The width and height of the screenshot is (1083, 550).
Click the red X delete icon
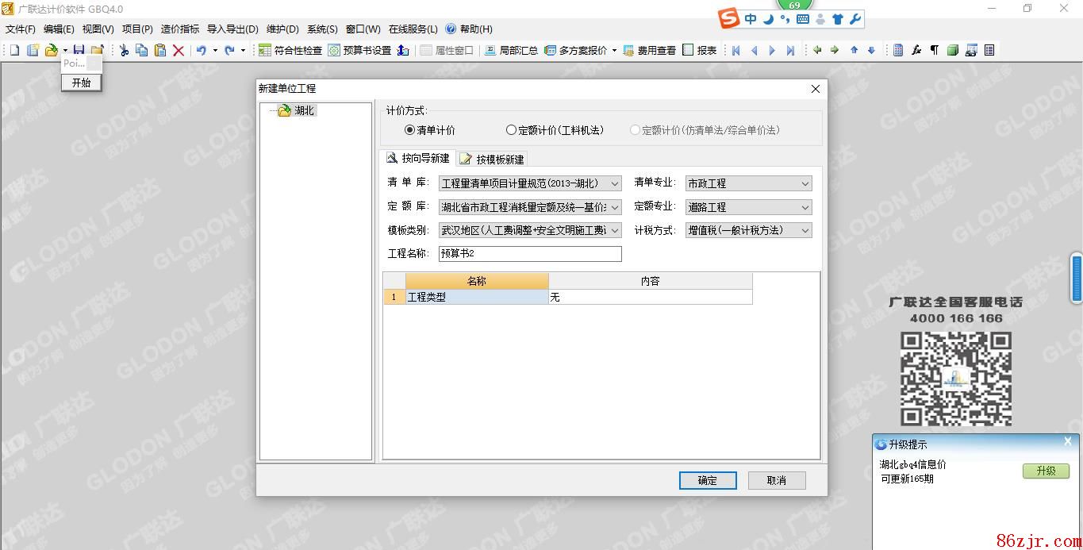179,50
